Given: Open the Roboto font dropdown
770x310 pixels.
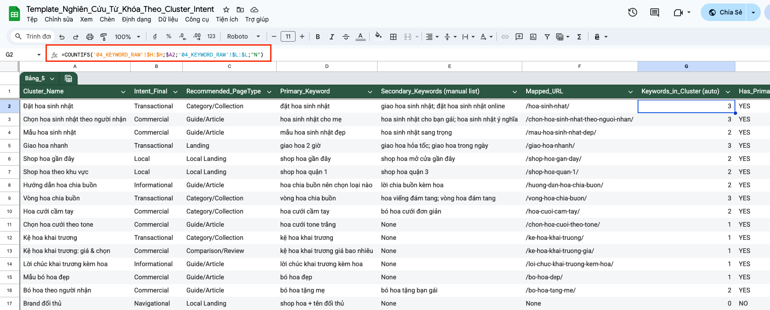Looking at the screenshot, I should (x=243, y=36).
